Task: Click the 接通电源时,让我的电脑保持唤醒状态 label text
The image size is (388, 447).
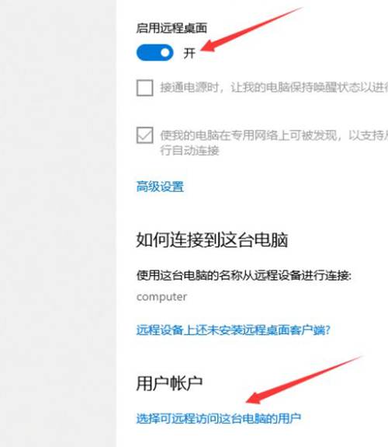Action: 274,88
